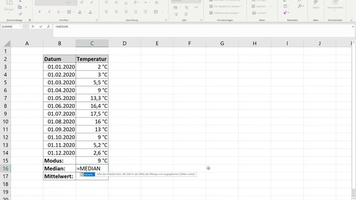
Task: Select column F header
Action: [x=189, y=43]
